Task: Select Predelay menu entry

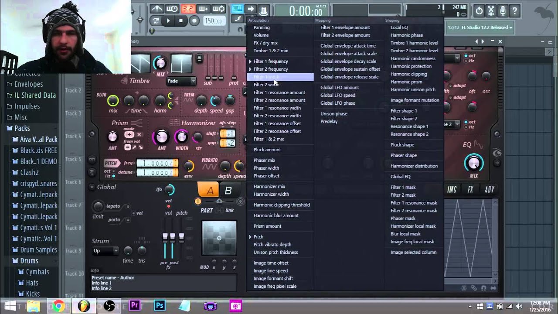Action: (329, 122)
